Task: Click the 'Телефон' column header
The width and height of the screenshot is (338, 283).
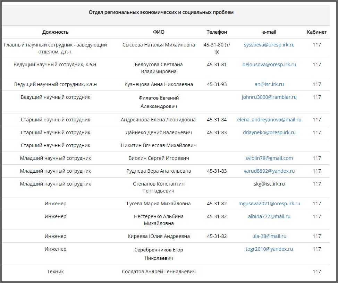Action: [217, 32]
